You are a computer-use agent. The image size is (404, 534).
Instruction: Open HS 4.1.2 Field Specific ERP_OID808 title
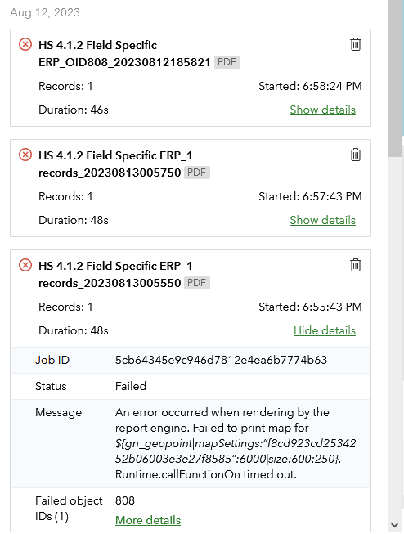click(x=124, y=54)
